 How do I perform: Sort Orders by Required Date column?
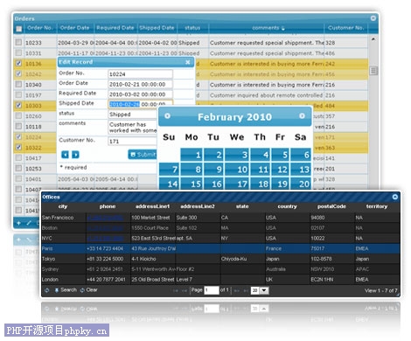click(x=115, y=28)
